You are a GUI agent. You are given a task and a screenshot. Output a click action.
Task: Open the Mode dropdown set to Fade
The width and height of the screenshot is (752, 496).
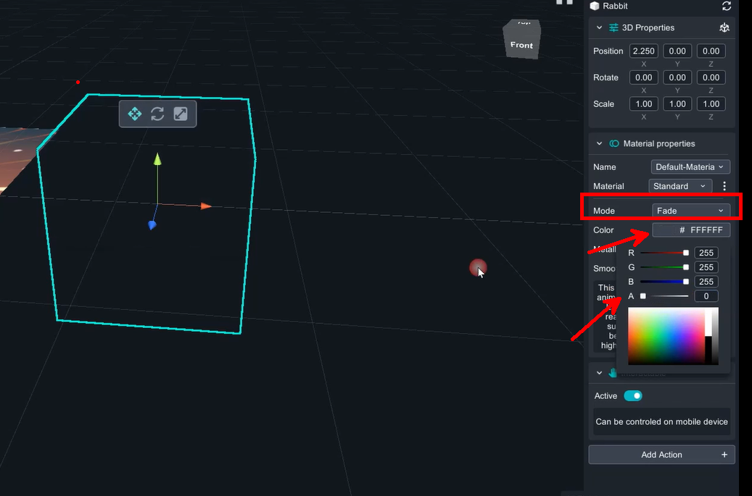(x=690, y=211)
